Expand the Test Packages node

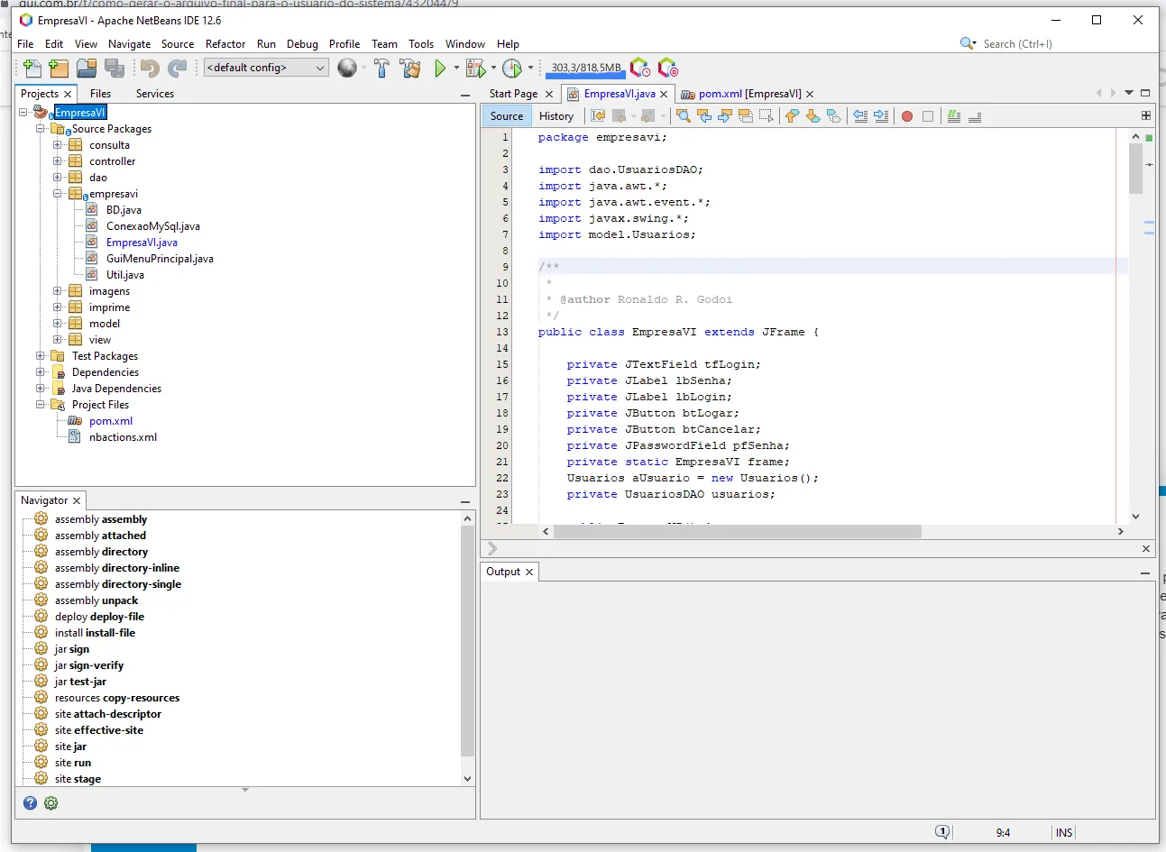[41, 356]
